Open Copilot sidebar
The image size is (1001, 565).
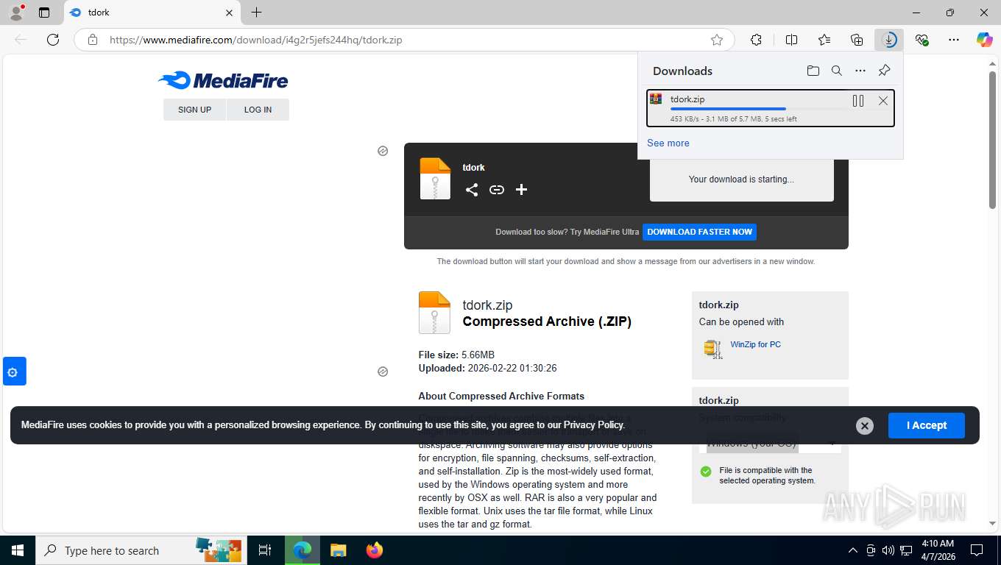[984, 40]
